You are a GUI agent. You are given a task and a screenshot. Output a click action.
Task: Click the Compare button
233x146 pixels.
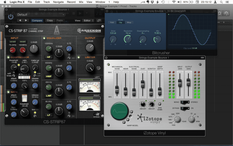click(x=37, y=20)
